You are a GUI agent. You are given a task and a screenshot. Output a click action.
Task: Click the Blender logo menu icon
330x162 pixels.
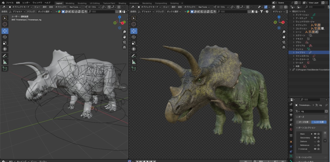tap(3, 3)
